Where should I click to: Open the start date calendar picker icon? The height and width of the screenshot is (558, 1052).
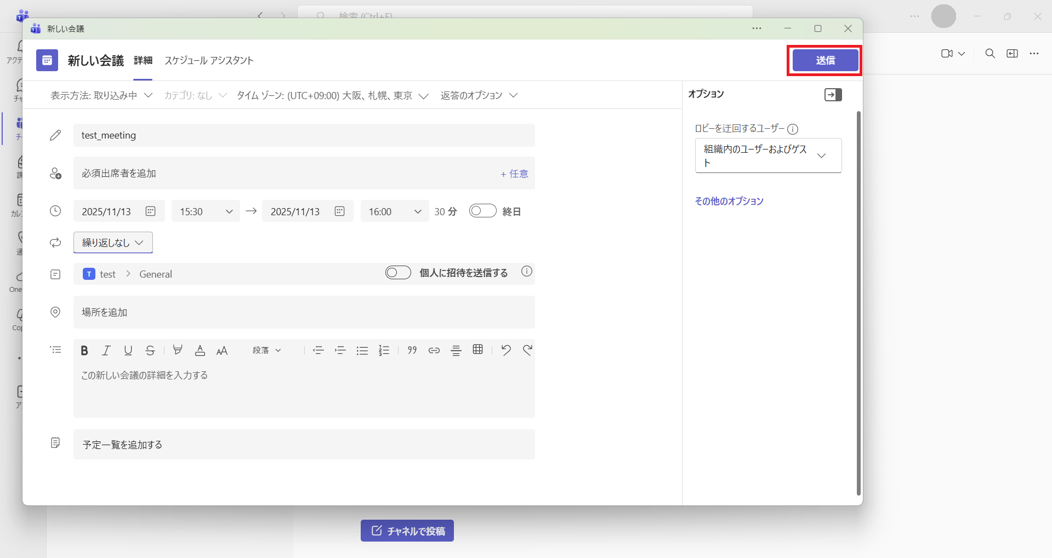(151, 211)
